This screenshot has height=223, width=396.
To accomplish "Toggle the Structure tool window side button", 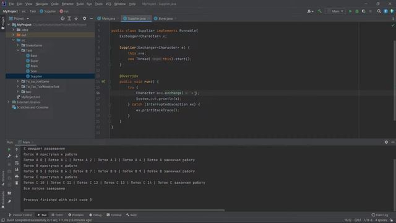I will pyautogui.click(x=2, y=178).
